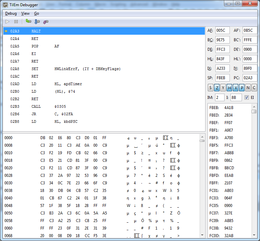Toggle the C carry flag button

tap(254, 87)
